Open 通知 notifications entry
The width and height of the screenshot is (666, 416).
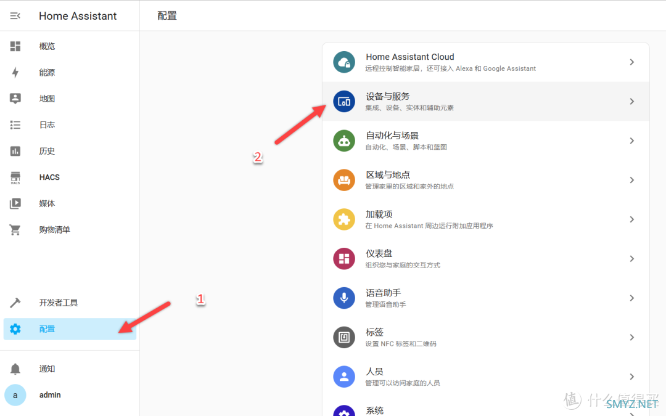[x=47, y=369]
